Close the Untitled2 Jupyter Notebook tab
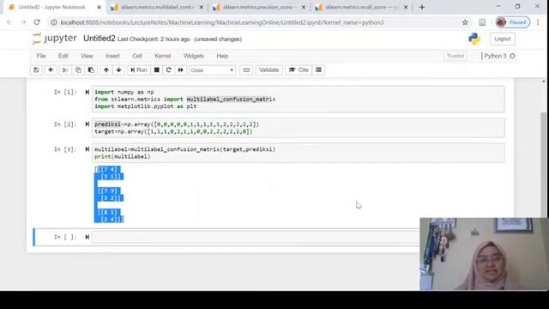This screenshot has width=549, height=309. 100,7
